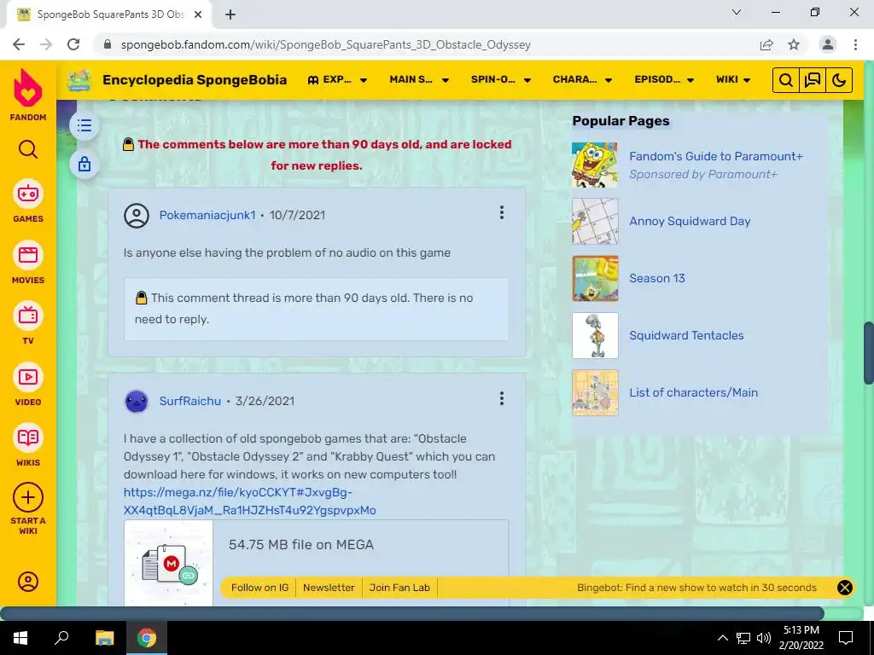The height and width of the screenshot is (655, 874).
Task: Click Follow on IG button
Action: click(x=259, y=588)
